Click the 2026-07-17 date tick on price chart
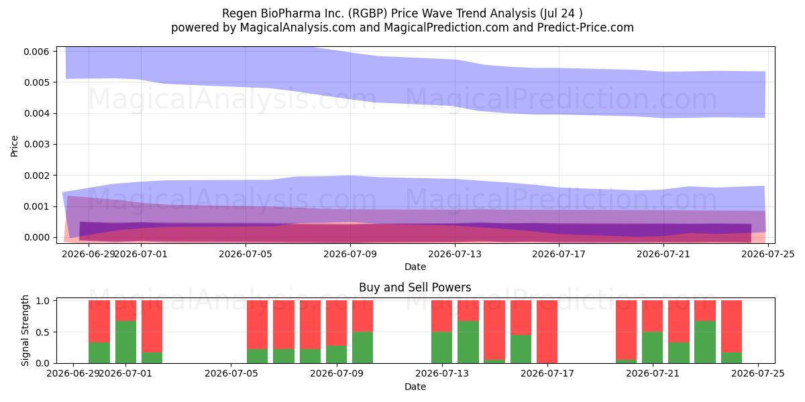The height and width of the screenshot is (402, 805). (559, 253)
